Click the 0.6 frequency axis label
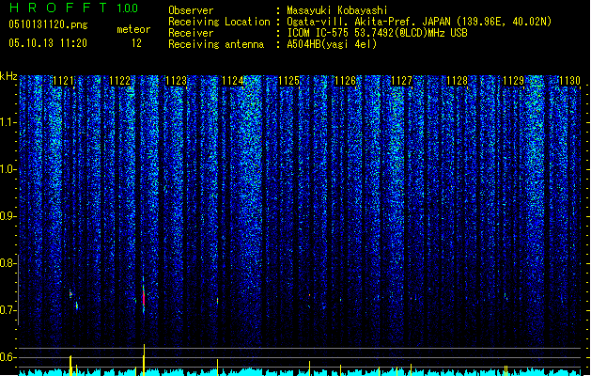The width and height of the screenshot is (591, 376). 8,357
